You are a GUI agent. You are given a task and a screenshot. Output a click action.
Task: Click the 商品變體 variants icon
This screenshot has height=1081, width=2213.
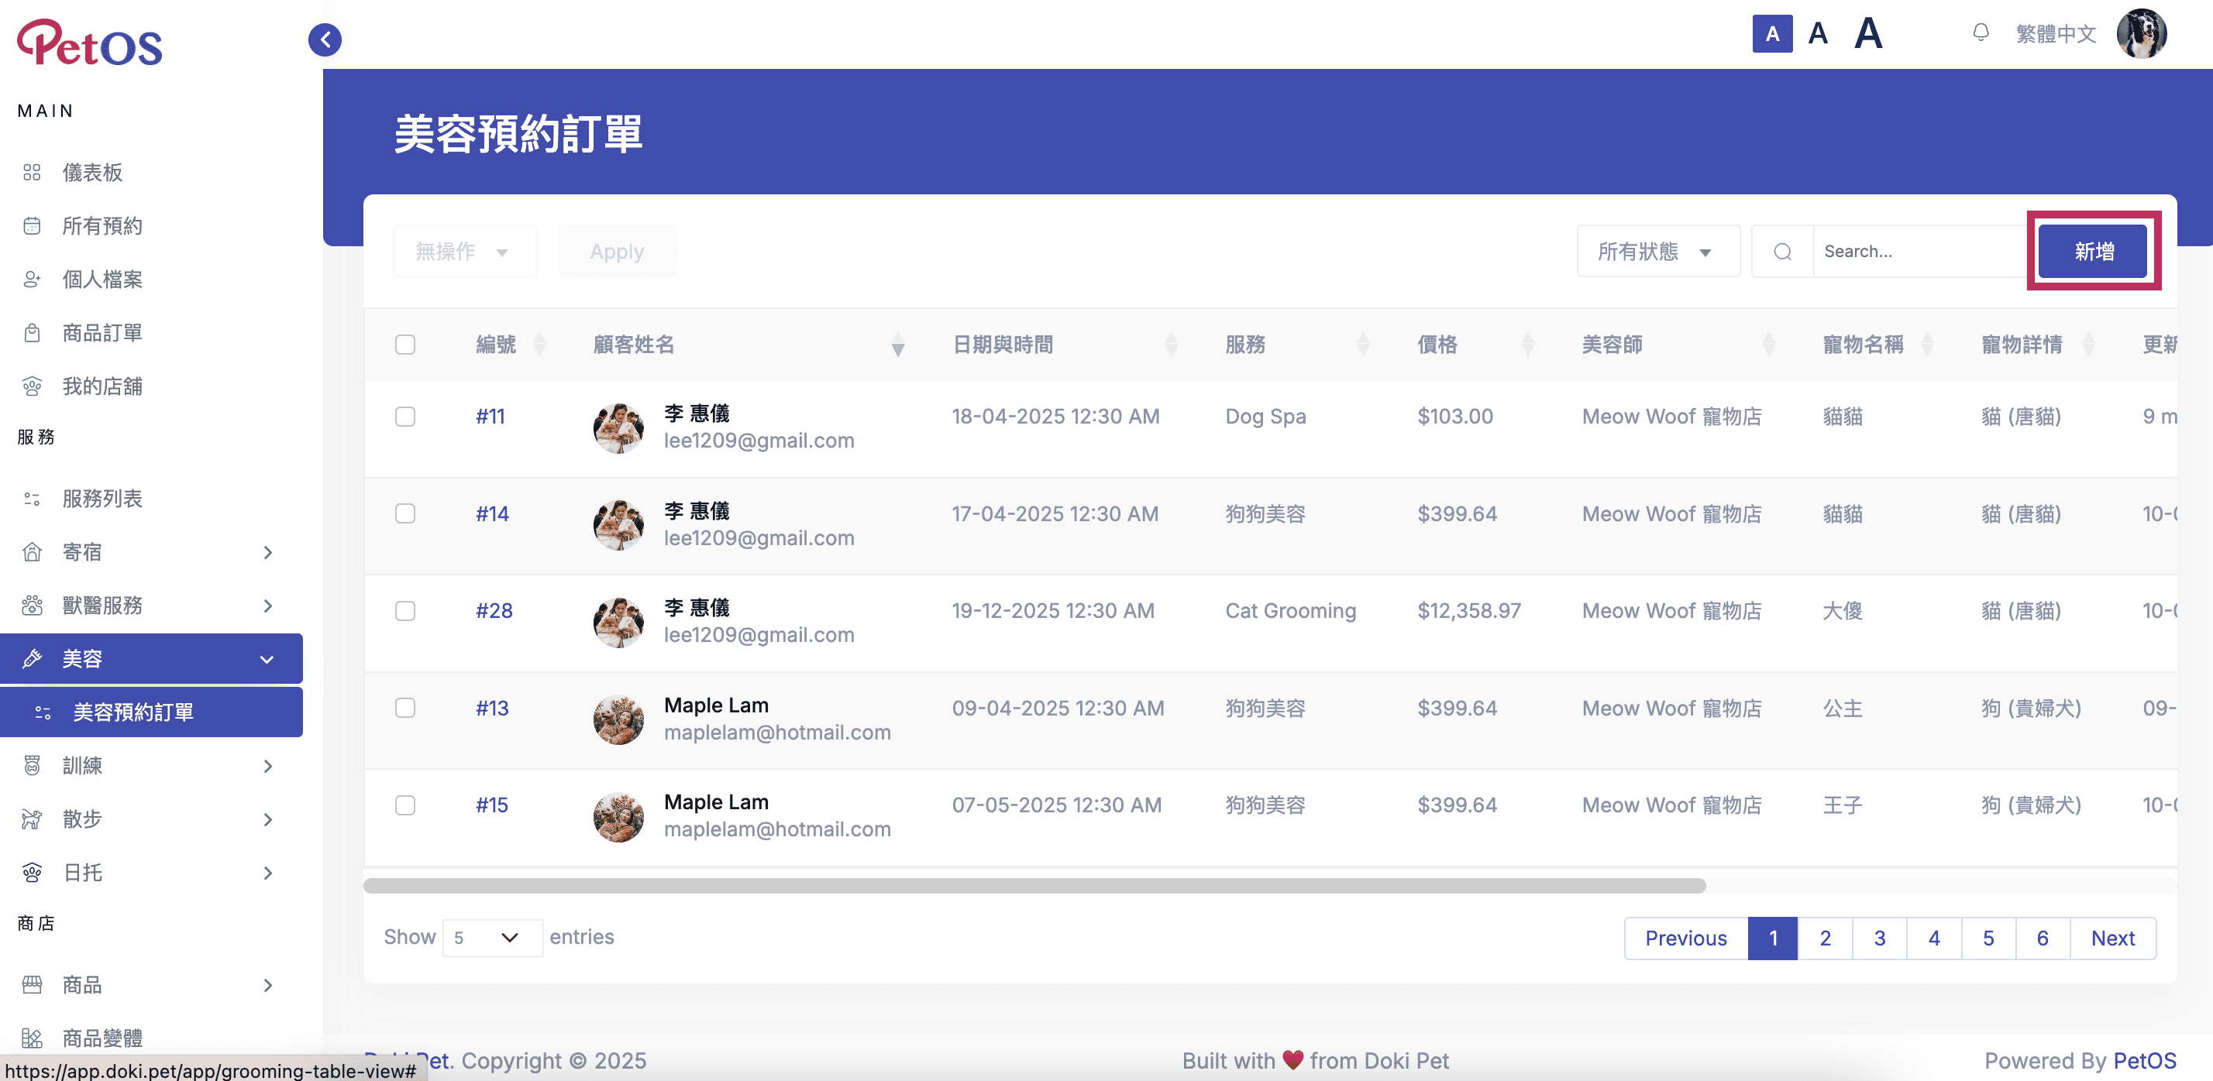(x=32, y=1038)
